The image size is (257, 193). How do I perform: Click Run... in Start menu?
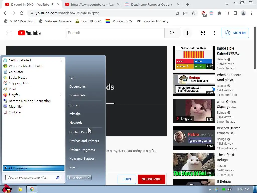pos(73,167)
